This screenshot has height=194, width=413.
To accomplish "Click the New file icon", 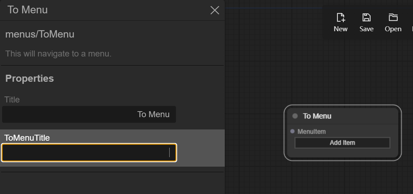I will (341, 18).
